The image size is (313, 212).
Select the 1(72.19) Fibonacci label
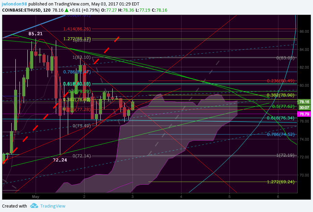(x=285, y=155)
